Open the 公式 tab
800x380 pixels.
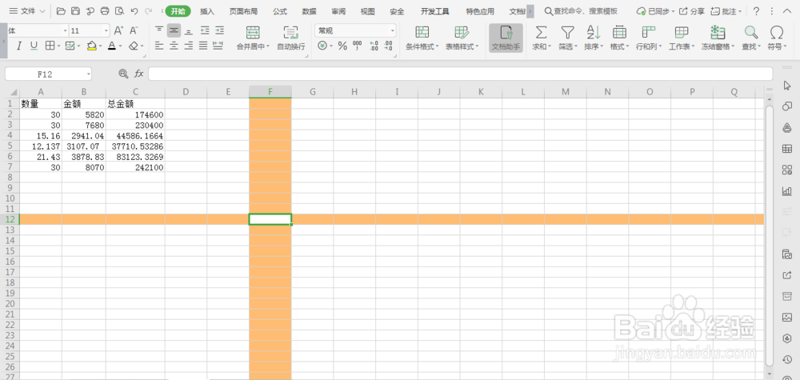280,11
